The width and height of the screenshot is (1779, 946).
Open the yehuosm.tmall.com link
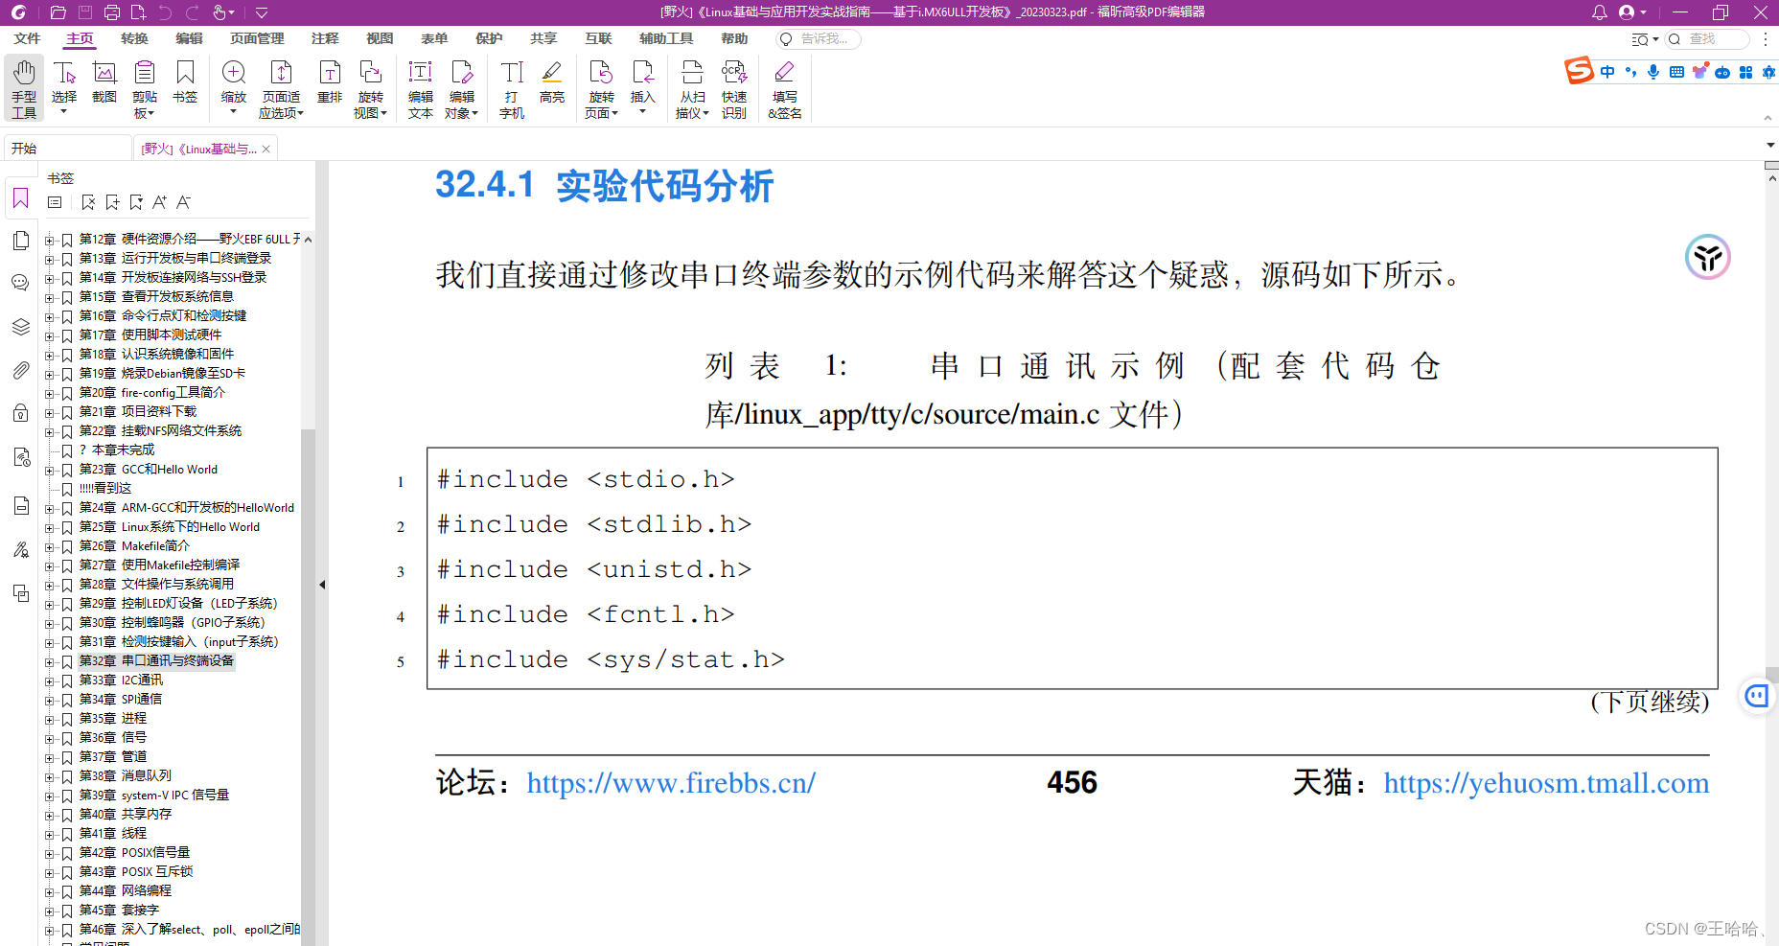click(x=1546, y=783)
